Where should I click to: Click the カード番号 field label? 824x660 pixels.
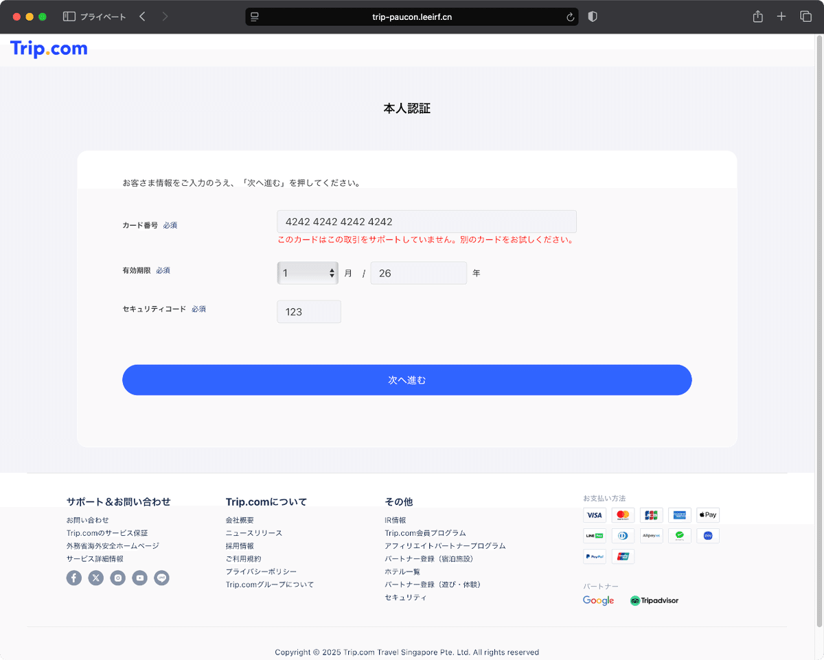(x=140, y=225)
